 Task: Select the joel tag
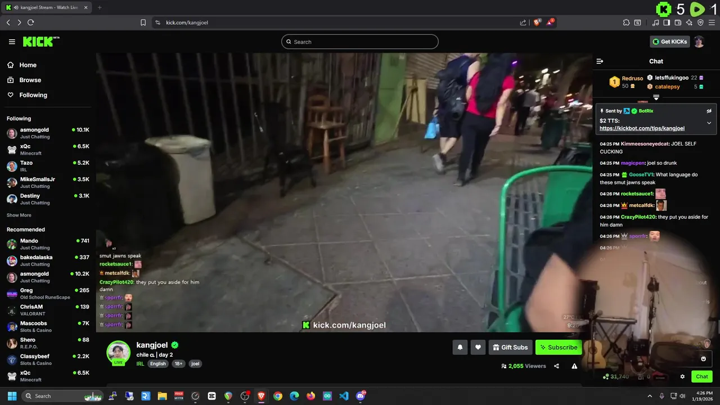195,364
